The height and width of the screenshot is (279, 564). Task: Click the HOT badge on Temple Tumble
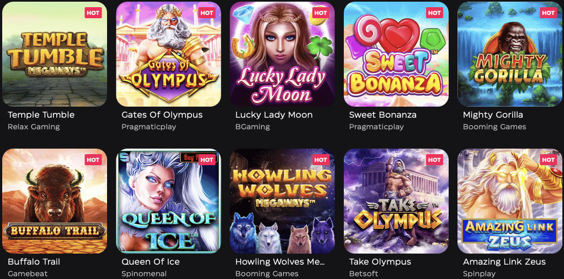pos(93,13)
